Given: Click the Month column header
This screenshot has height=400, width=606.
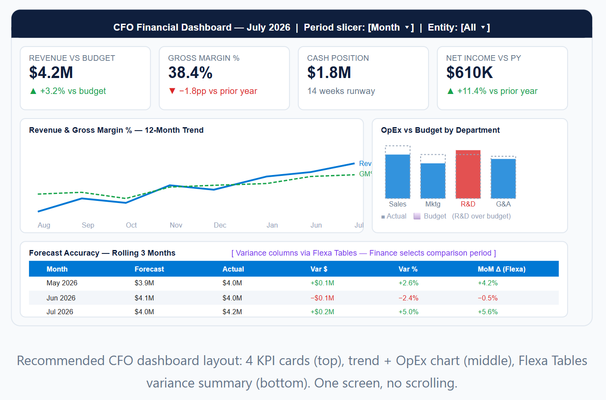Looking at the screenshot, I should point(57,269).
